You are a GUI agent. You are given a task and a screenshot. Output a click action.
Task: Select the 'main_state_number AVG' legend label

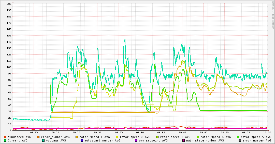205,140
